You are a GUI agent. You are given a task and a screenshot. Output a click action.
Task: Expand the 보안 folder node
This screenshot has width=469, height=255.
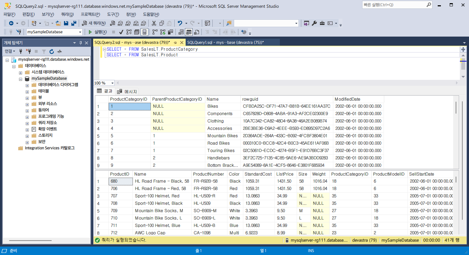[27, 142]
